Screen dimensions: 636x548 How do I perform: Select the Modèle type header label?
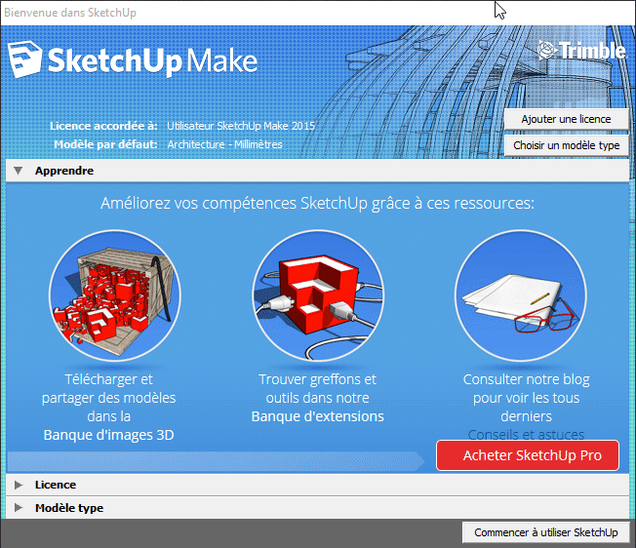tap(68, 508)
